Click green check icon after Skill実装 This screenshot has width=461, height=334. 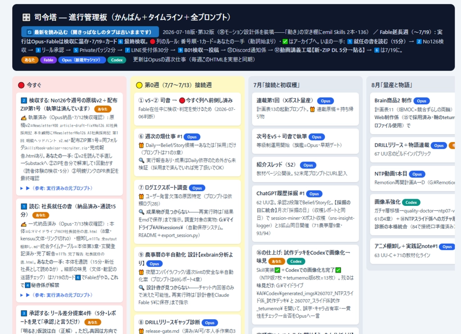[x=277, y=270]
